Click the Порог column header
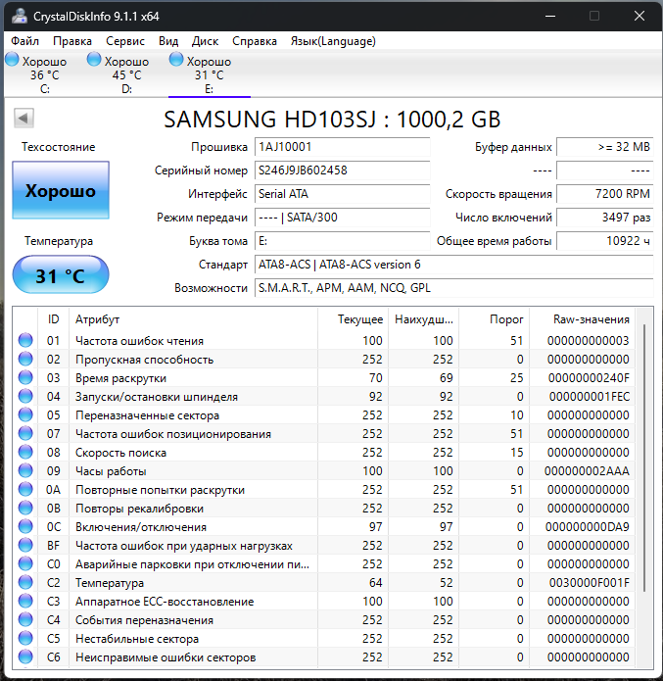The height and width of the screenshot is (681, 663). 495,319
